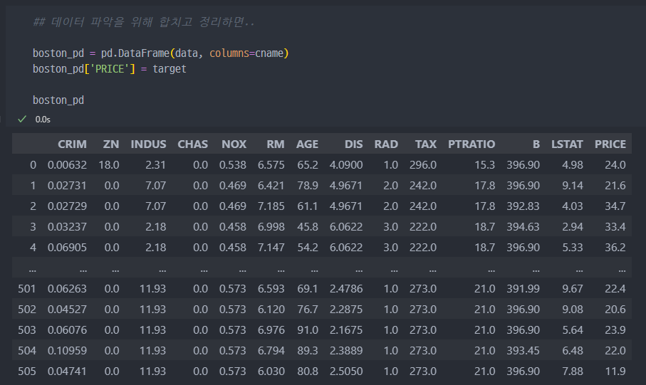Click B value 391.99 in row 501
The width and height of the screenshot is (646, 385).
pos(523,289)
